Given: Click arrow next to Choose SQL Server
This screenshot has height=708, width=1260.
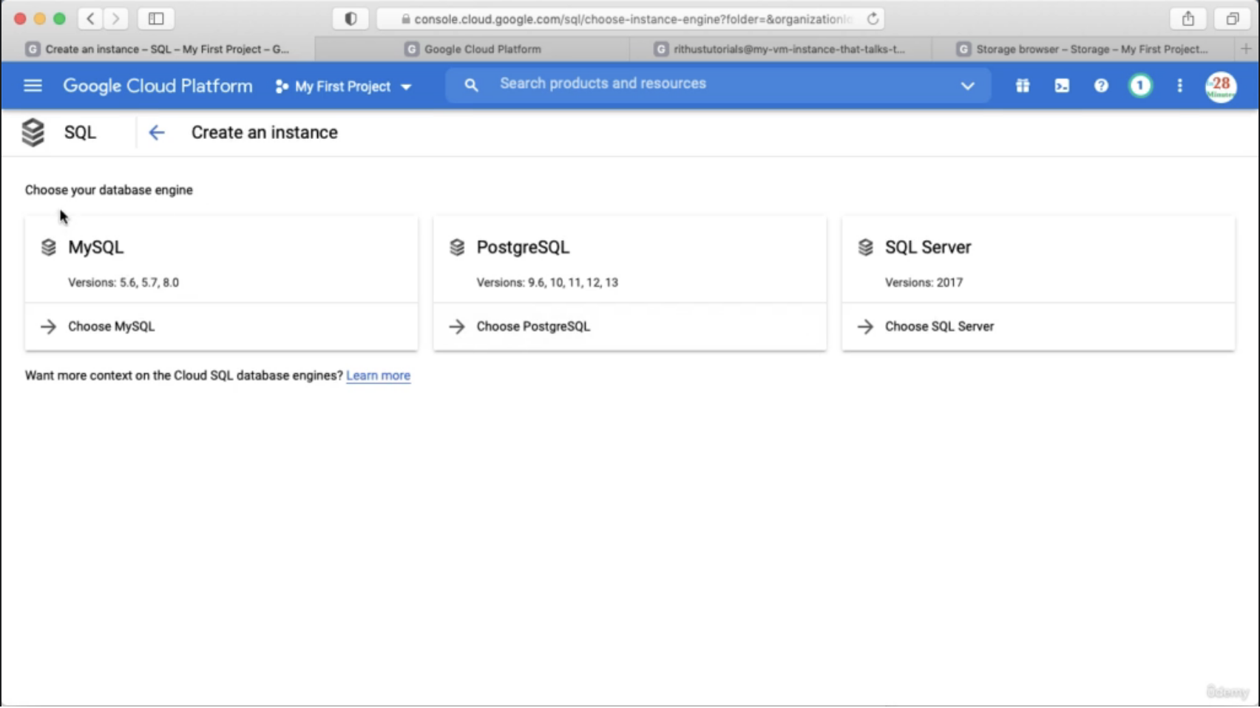Looking at the screenshot, I should point(866,327).
